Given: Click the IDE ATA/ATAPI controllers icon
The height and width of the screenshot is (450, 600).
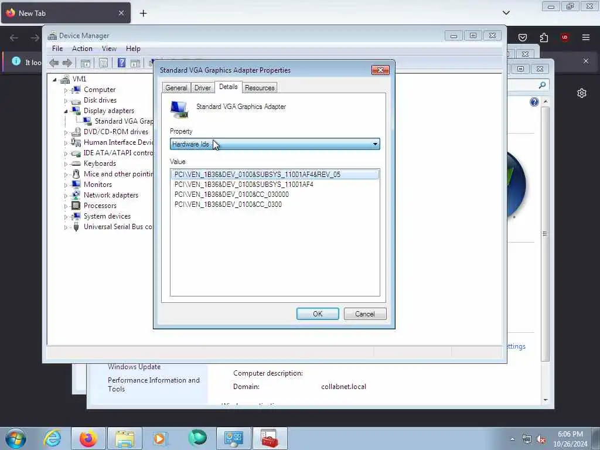Looking at the screenshot, I should coord(76,153).
